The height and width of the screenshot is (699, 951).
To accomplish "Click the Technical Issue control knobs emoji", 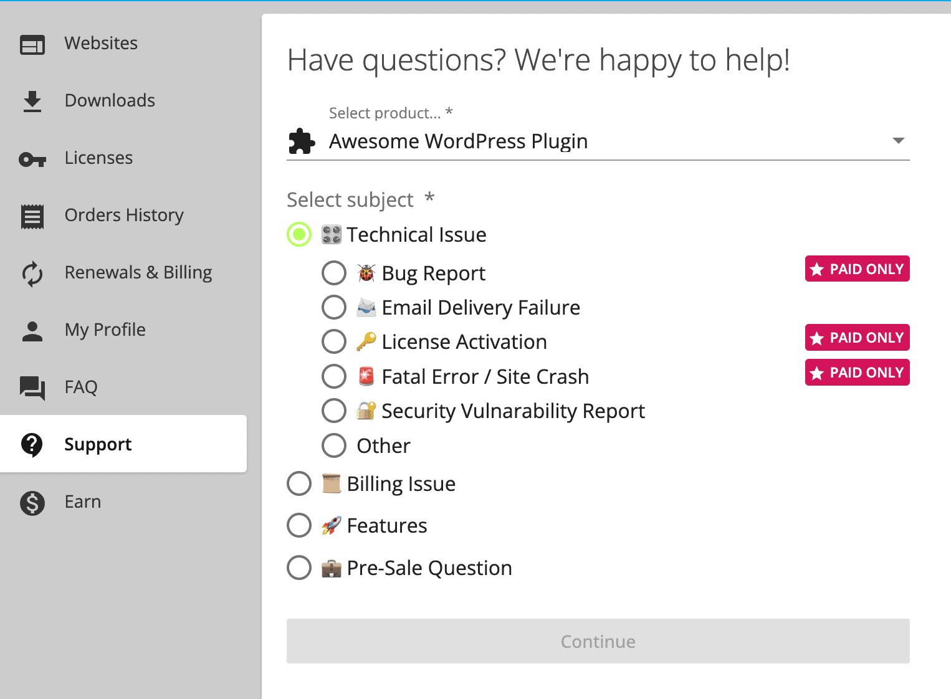I will (x=332, y=235).
